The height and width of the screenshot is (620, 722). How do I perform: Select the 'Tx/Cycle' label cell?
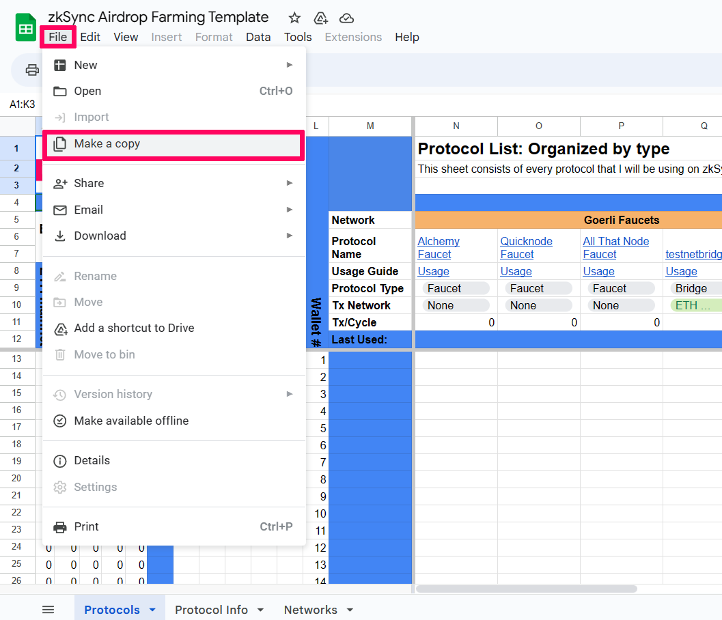pyautogui.click(x=370, y=323)
